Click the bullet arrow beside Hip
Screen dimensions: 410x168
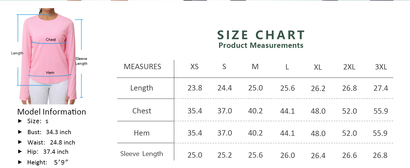coord(20,151)
